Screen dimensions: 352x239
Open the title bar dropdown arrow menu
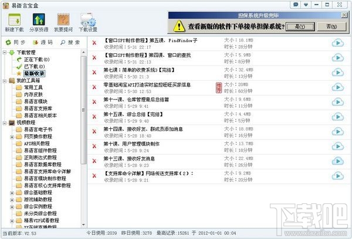pyautogui.click(x=306, y=5)
